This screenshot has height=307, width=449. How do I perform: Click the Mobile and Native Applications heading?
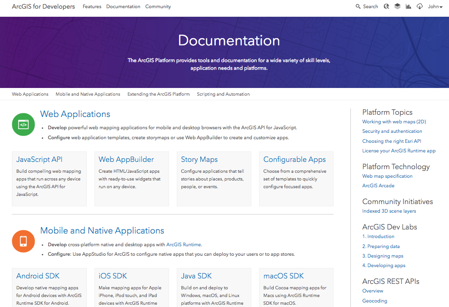point(102,231)
